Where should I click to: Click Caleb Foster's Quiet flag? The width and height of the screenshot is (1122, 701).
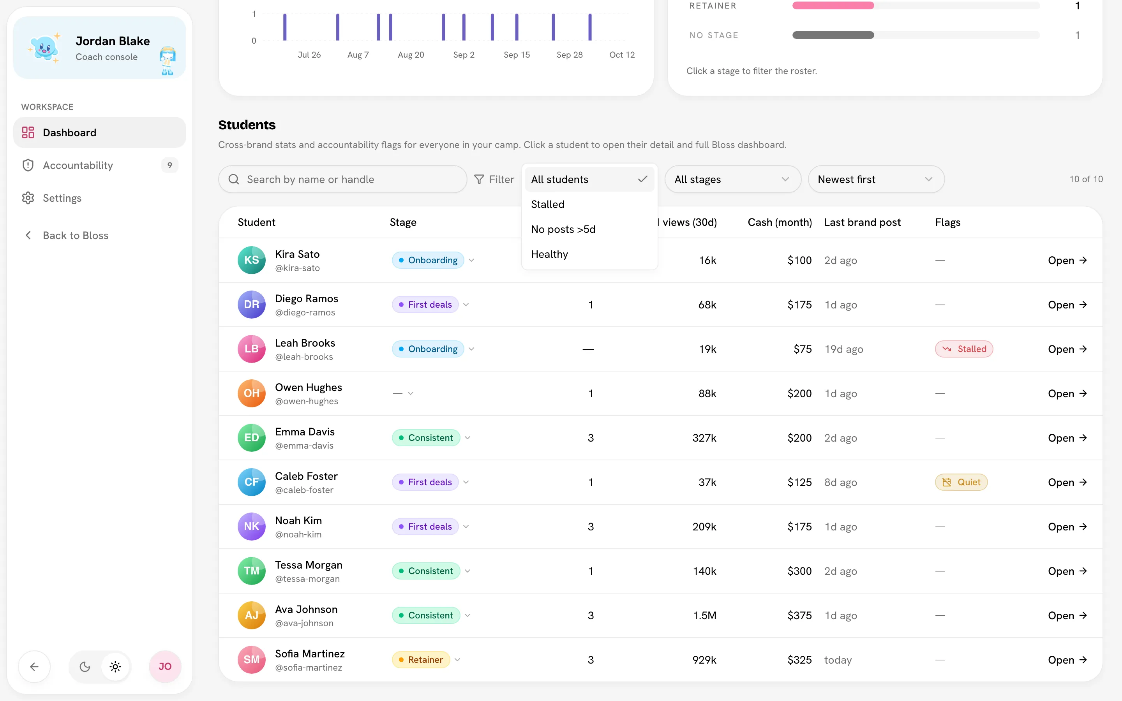(x=961, y=482)
